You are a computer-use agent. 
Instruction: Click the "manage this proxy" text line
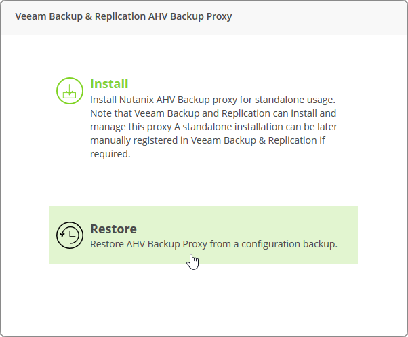pos(131,127)
